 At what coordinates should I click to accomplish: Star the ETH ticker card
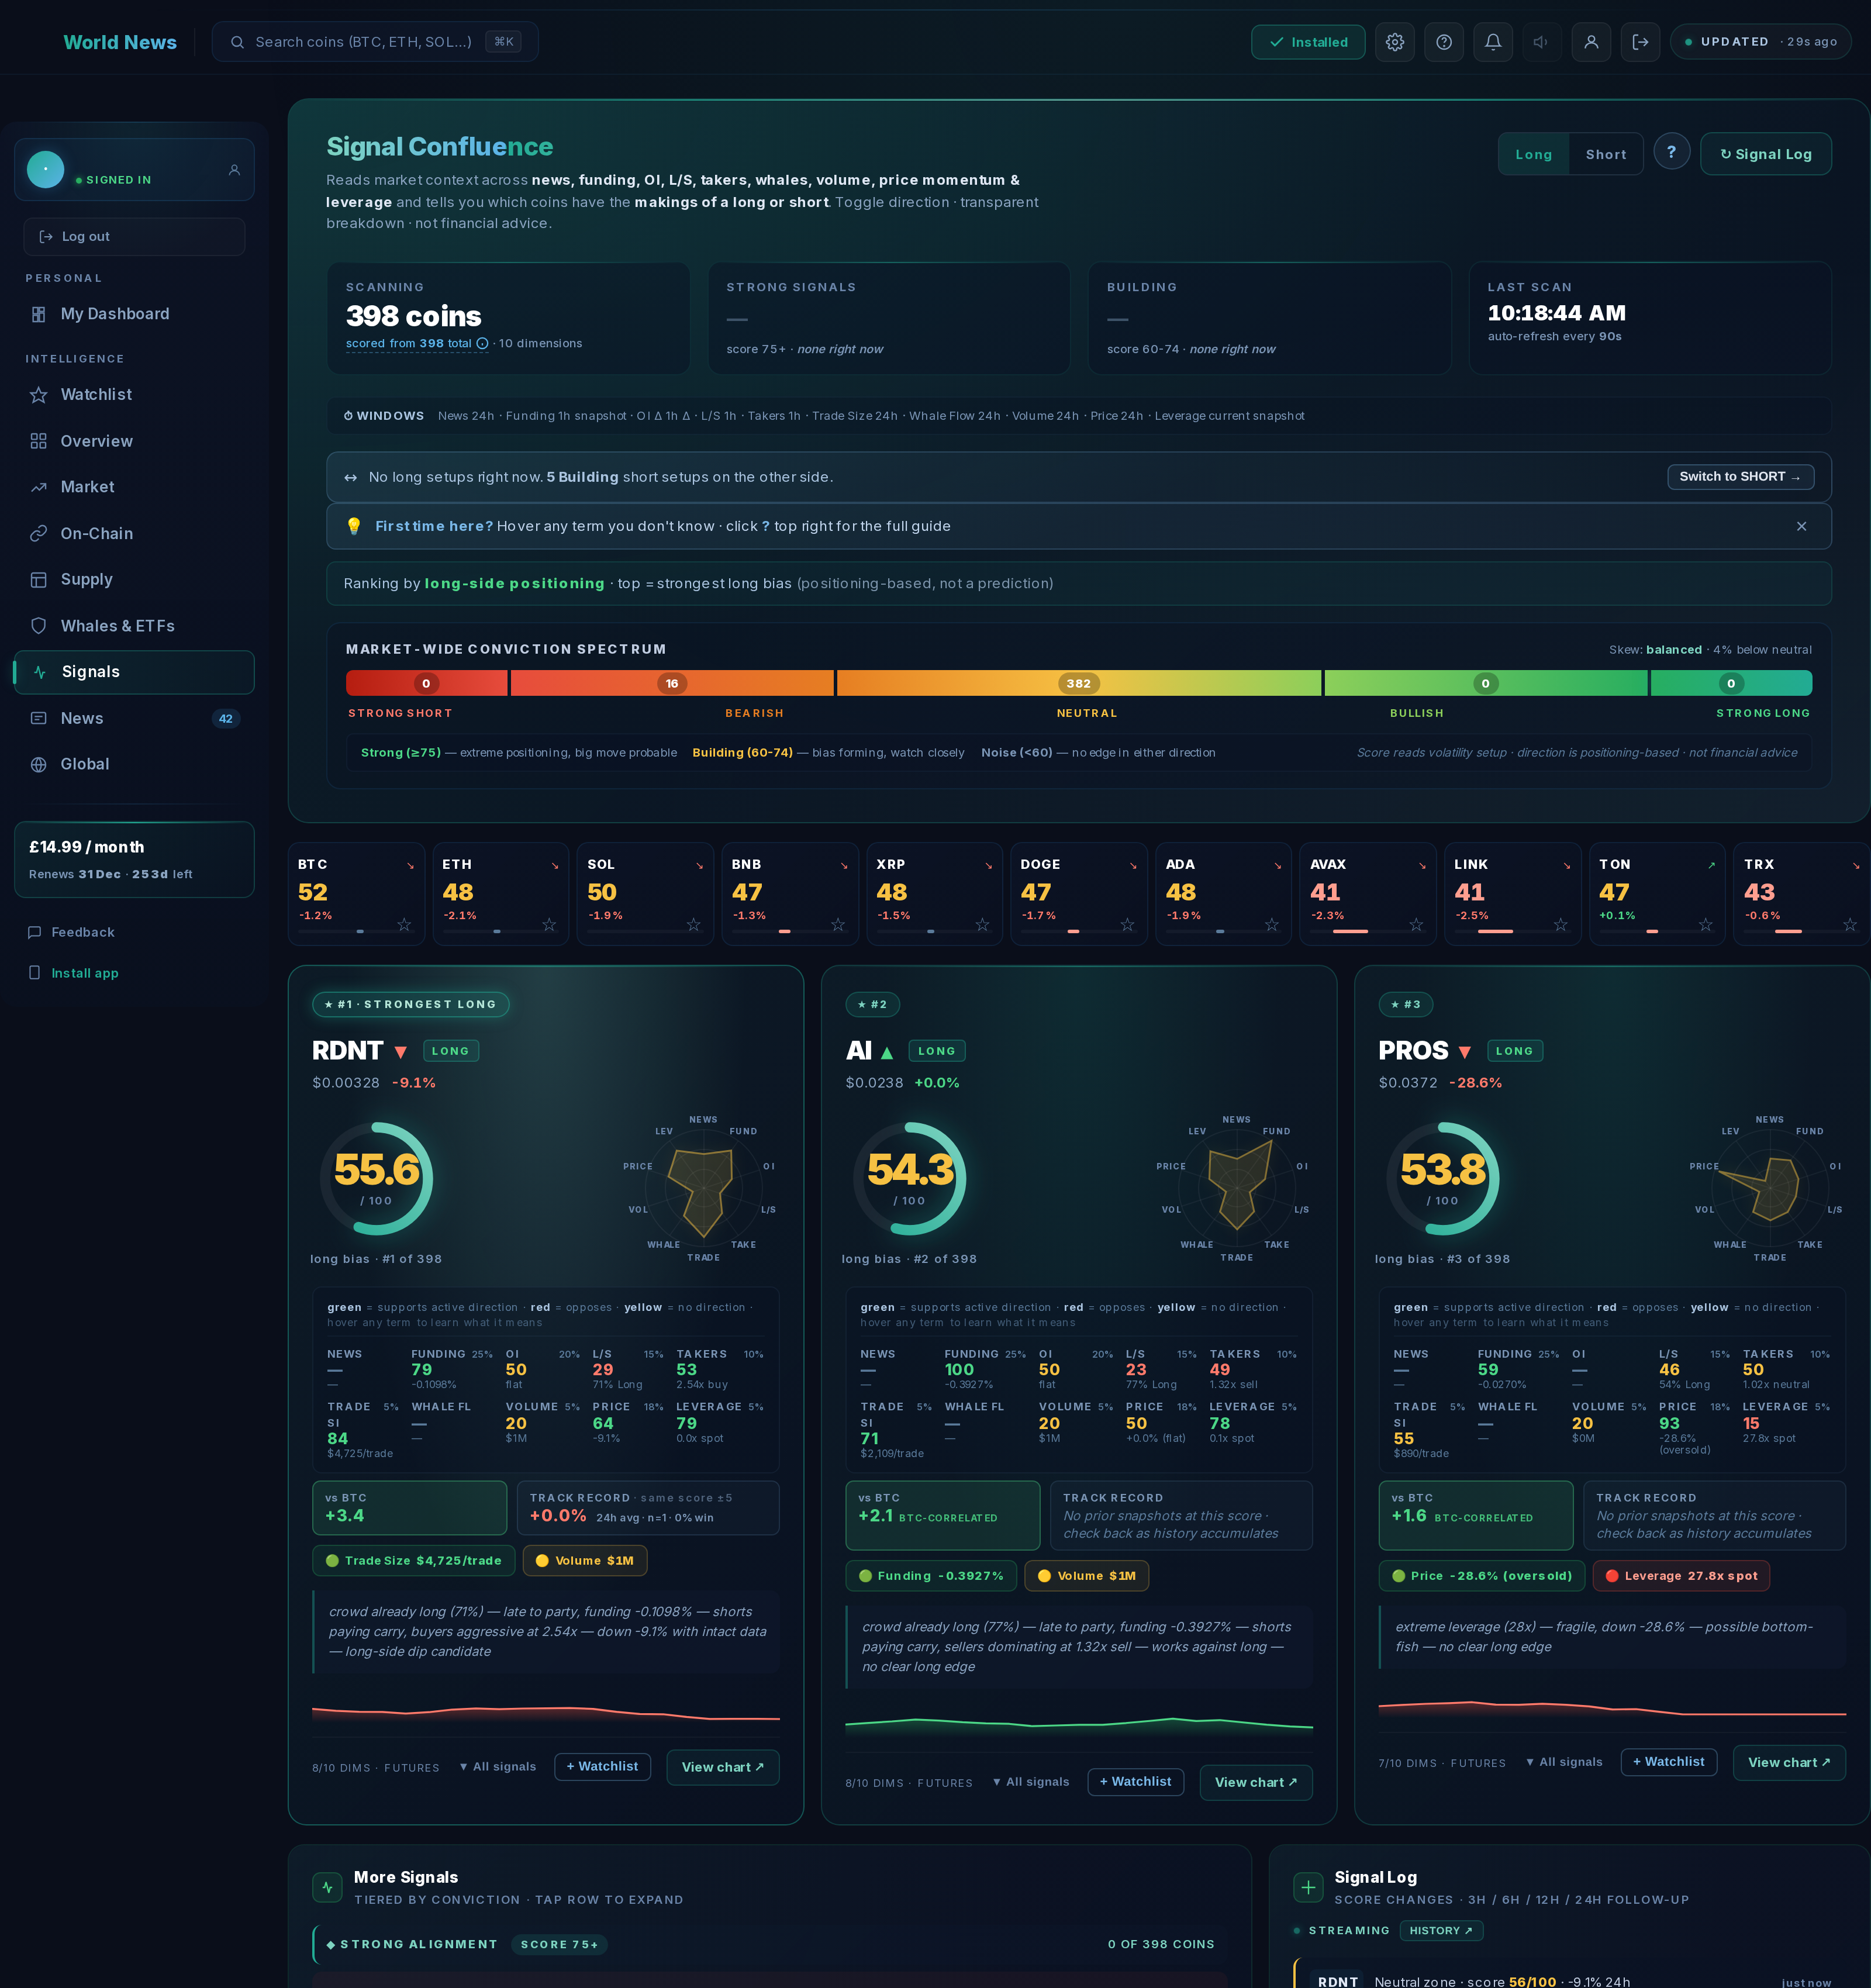pyautogui.click(x=549, y=925)
